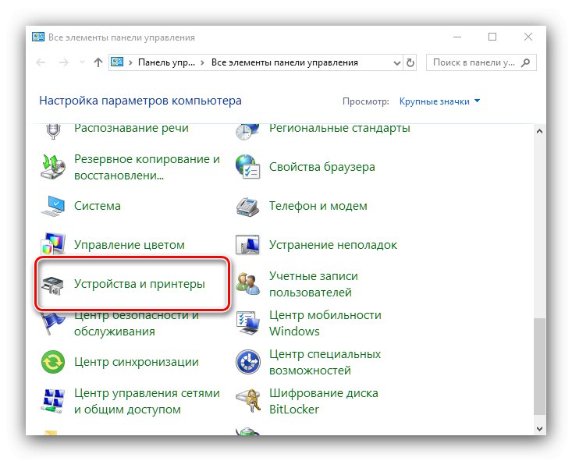Open the Speech Recognition microphone icon
The width and height of the screenshot is (572, 461).
coord(53,131)
